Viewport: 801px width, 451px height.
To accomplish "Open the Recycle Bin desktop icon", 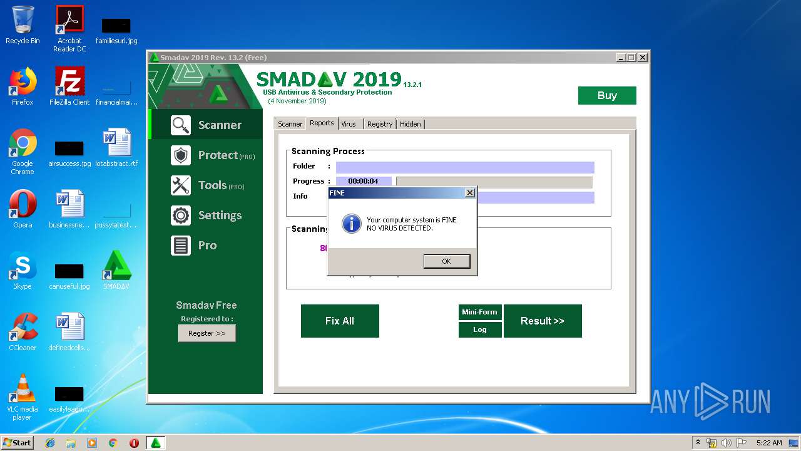I will pos(23,26).
